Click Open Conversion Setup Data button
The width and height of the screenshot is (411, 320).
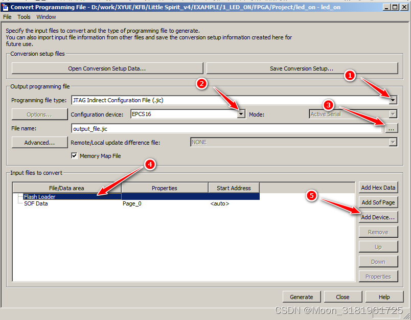coord(107,68)
